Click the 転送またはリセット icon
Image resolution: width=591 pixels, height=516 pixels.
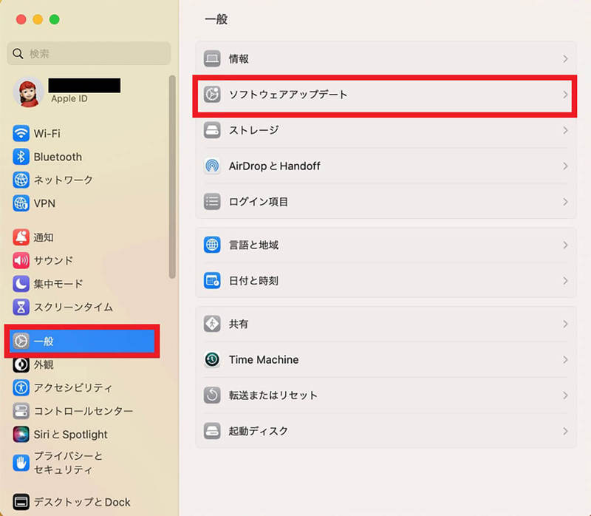click(x=212, y=396)
